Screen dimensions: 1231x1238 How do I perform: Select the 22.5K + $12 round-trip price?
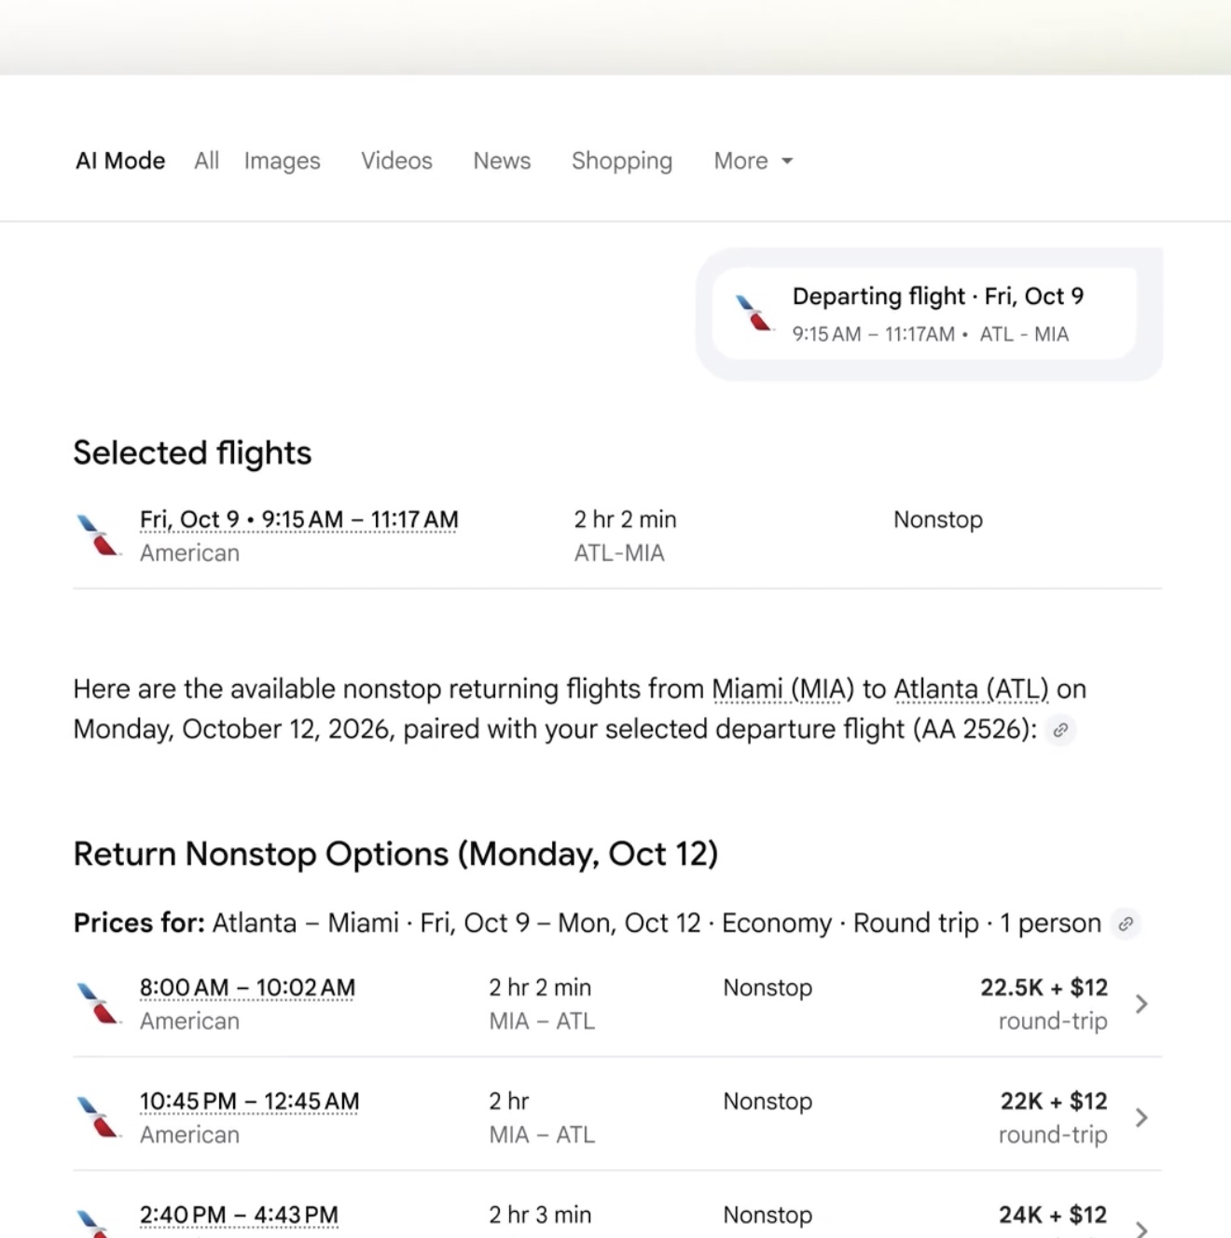(x=1044, y=1004)
